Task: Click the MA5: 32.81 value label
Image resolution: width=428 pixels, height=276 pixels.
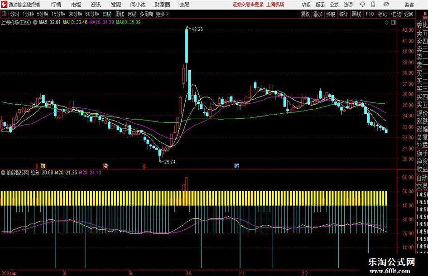Action: click(49, 22)
